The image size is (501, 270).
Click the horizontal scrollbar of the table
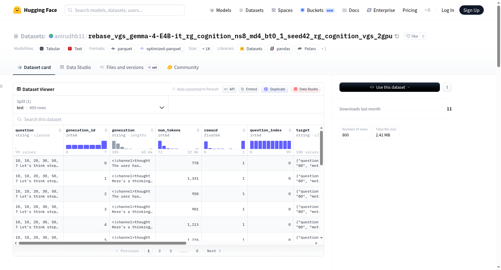pos(102,243)
